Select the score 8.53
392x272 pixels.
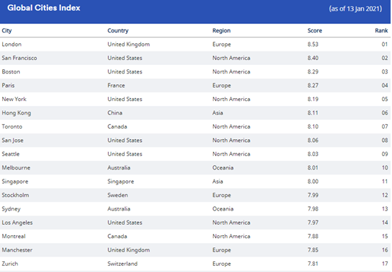313,45
